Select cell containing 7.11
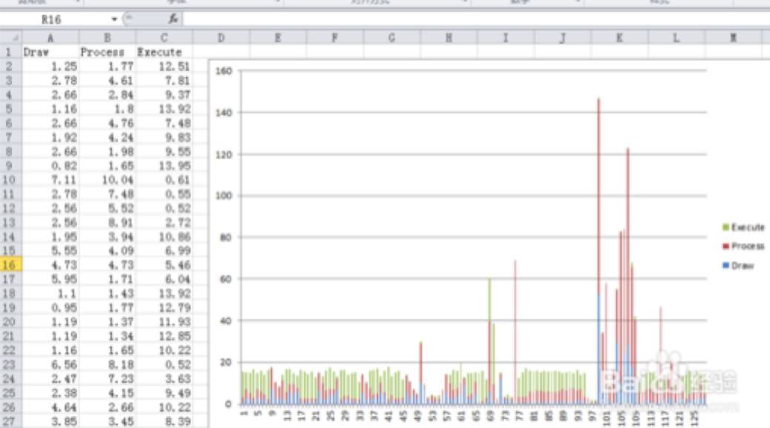 pyautogui.click(x=50, y=180)
